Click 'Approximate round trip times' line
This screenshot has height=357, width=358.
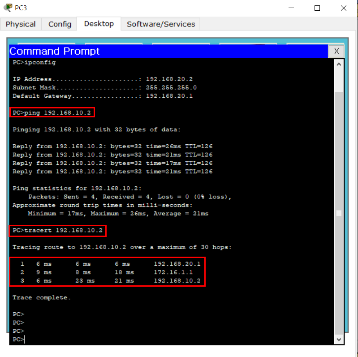(103, 205)
